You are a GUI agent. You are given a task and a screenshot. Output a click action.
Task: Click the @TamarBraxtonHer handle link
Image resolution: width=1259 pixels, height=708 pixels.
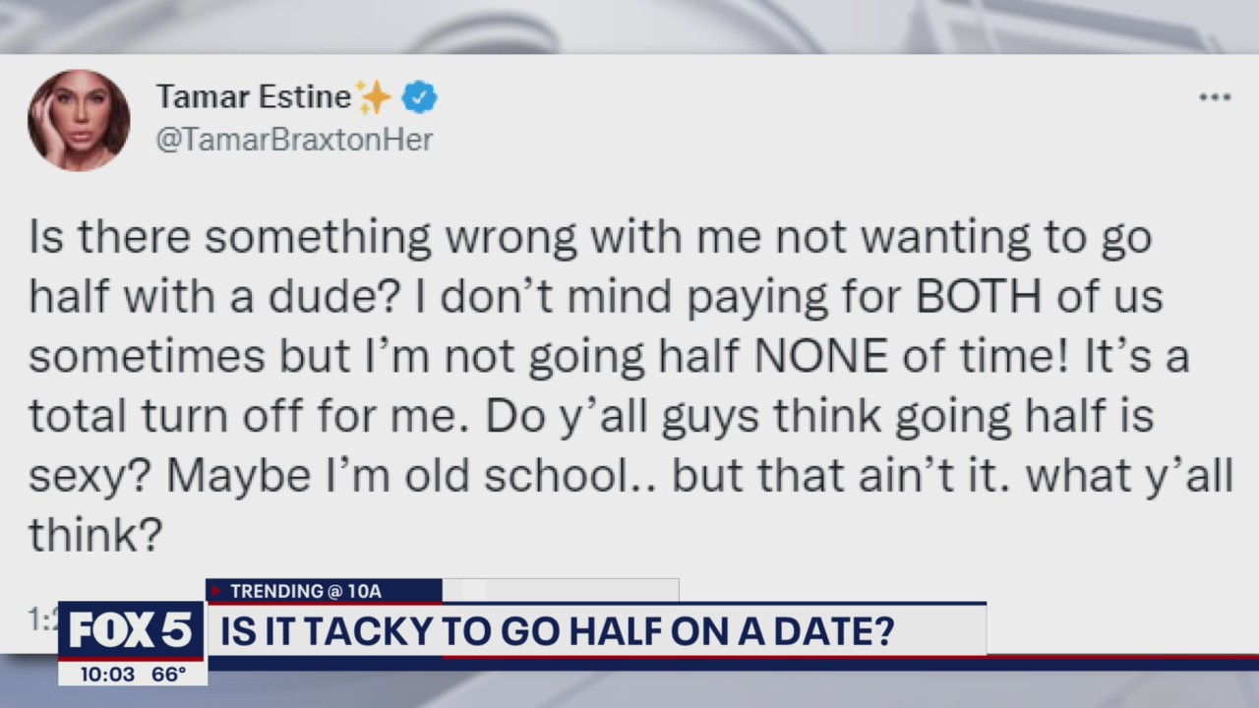(294, 140)
